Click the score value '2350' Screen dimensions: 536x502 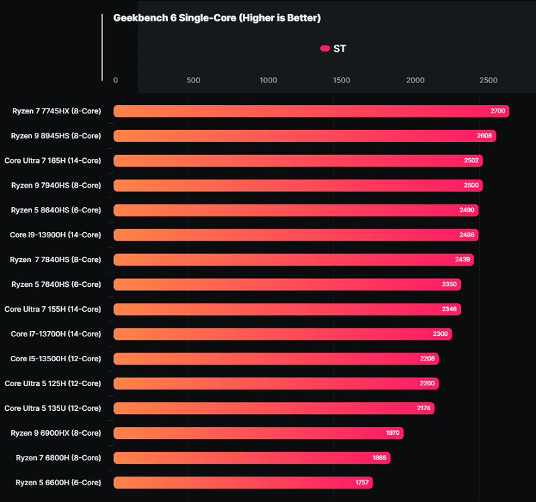pyautogui.click(x=449, y=284)
